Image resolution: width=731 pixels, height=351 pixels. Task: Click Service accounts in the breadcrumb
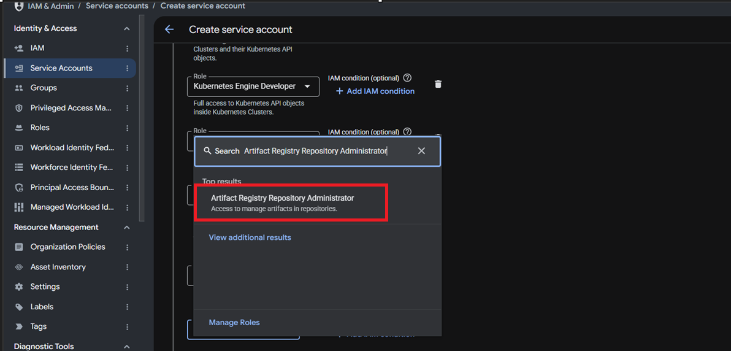point(117,6)
